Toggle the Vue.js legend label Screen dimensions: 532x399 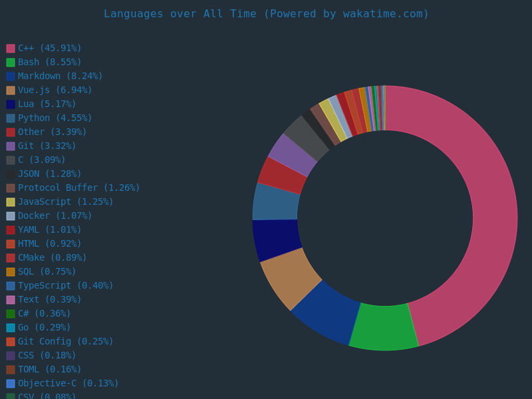55,90
